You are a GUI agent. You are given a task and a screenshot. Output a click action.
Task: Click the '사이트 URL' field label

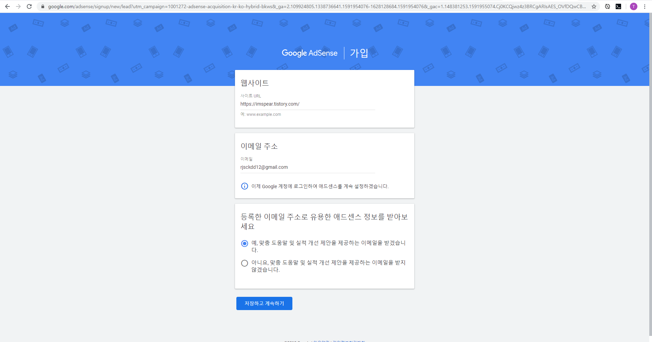[251, 96]
